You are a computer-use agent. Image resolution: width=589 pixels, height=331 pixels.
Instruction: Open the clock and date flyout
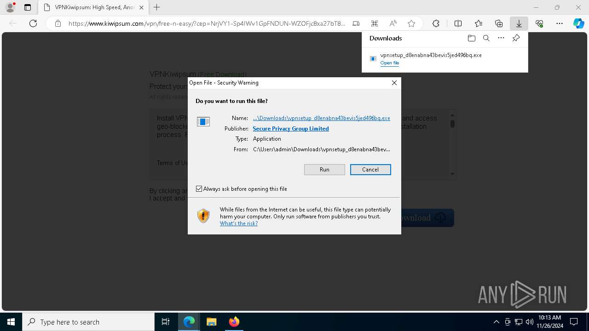[549, 322]
